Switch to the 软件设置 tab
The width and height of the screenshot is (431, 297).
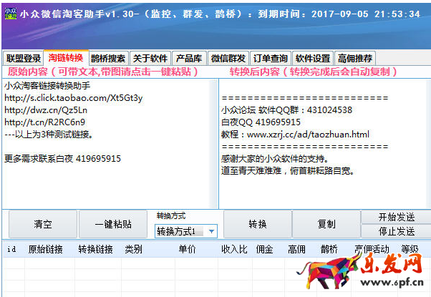(x=313, y=59)
